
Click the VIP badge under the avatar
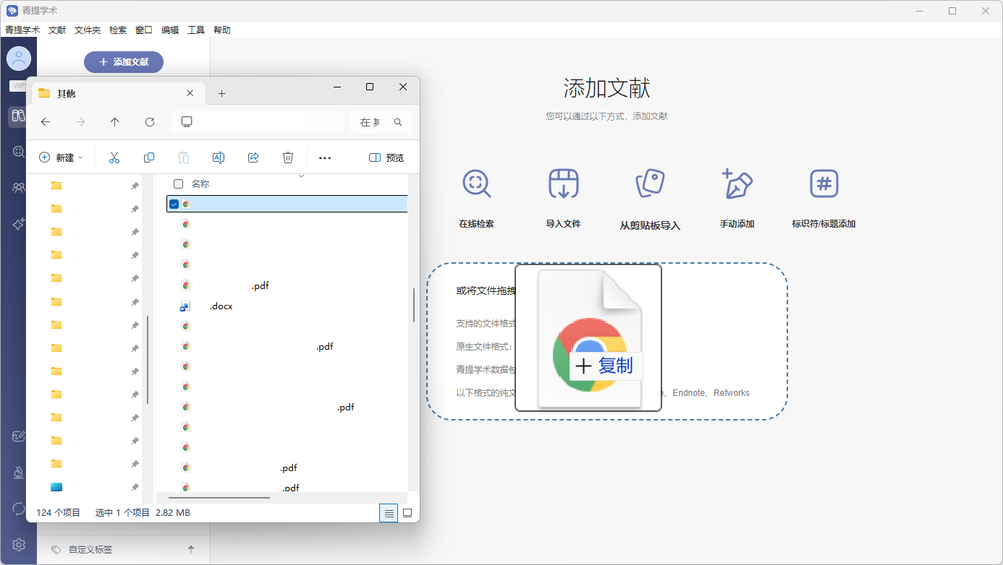pos(17,85)
